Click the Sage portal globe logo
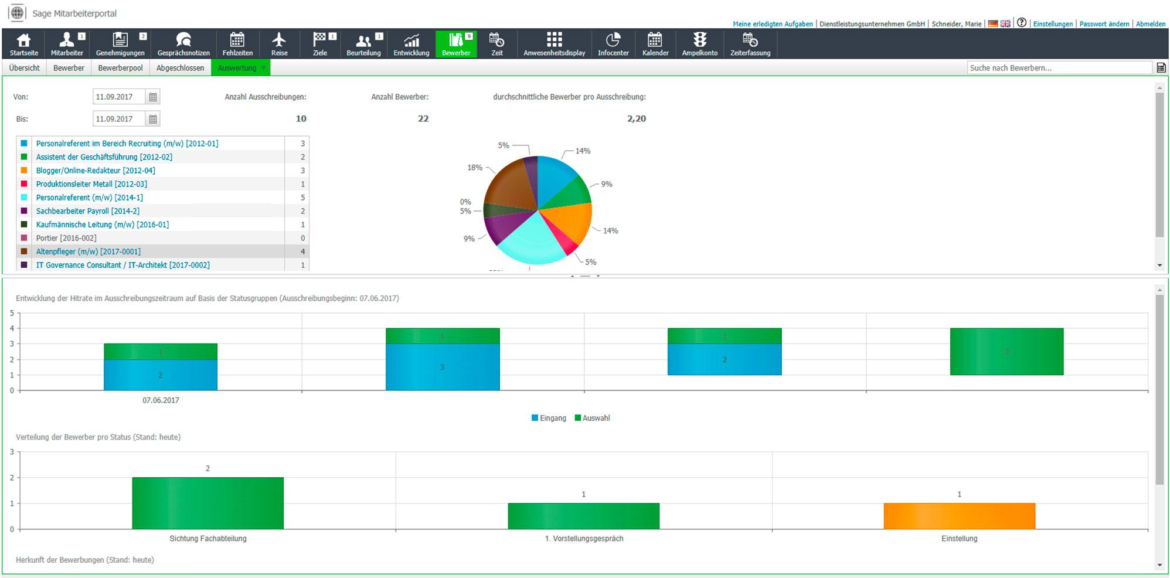 (17, 12)
